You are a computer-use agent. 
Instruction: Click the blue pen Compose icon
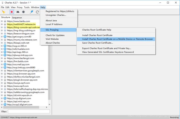[32, 12]
